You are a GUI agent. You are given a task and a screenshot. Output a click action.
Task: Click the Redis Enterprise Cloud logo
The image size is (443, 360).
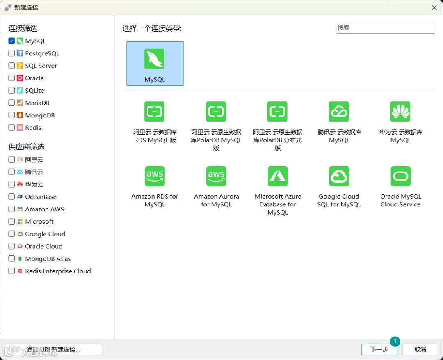pos(20,271)
